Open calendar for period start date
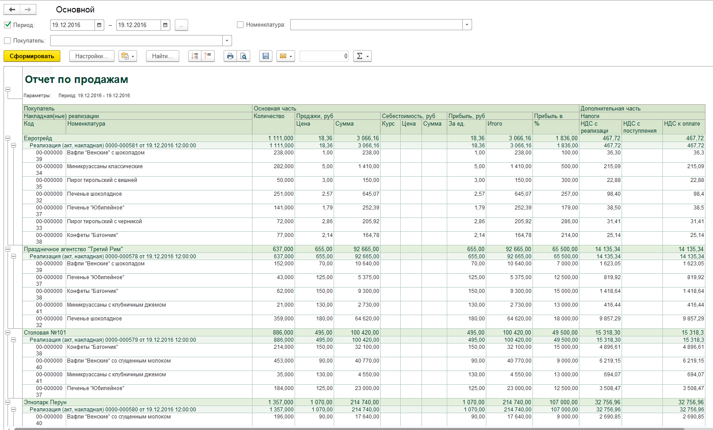713x430 pixels. coord(99,25)
